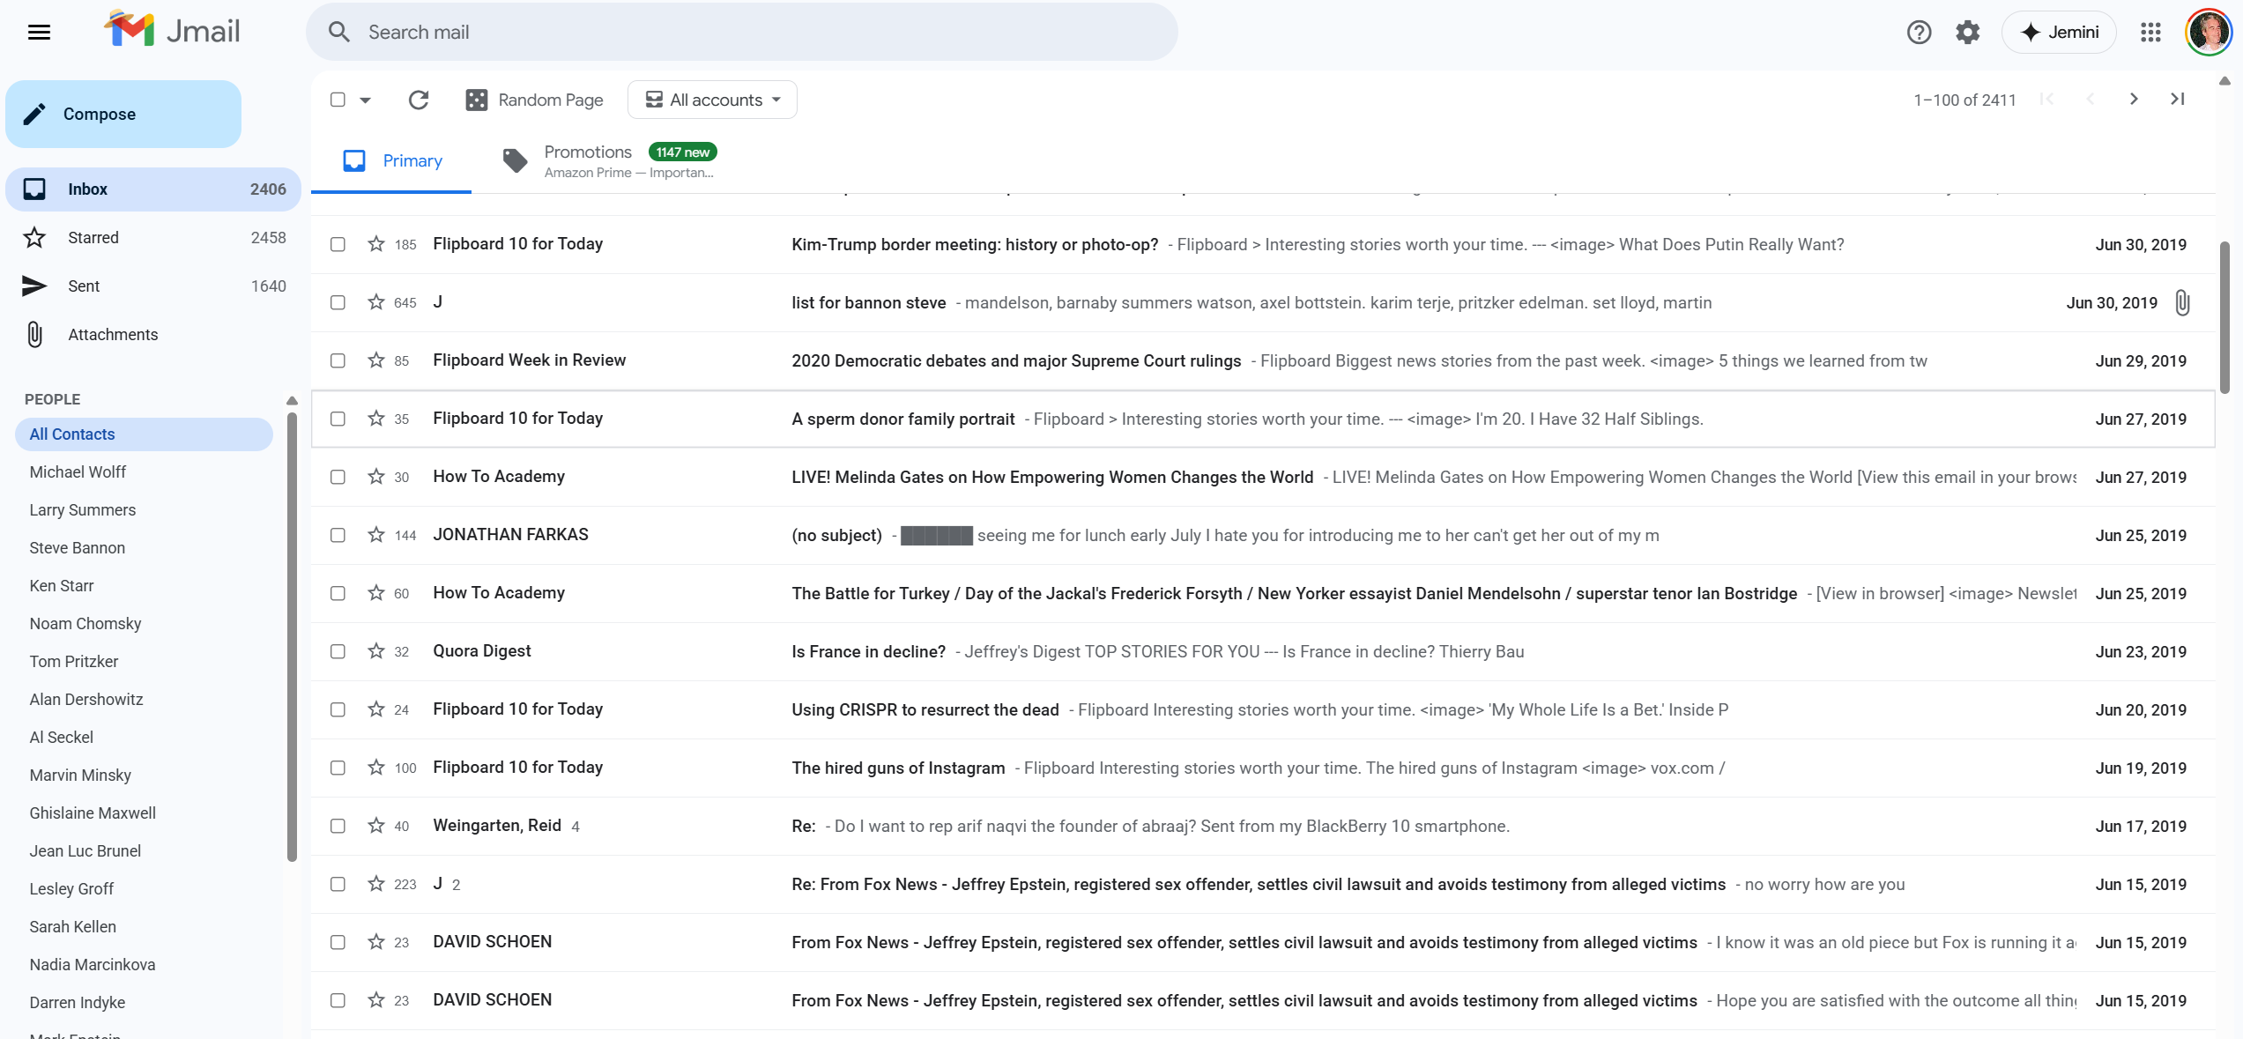
Task: Collapse the PEOPLE section arrow
Action: pos(292,400)
